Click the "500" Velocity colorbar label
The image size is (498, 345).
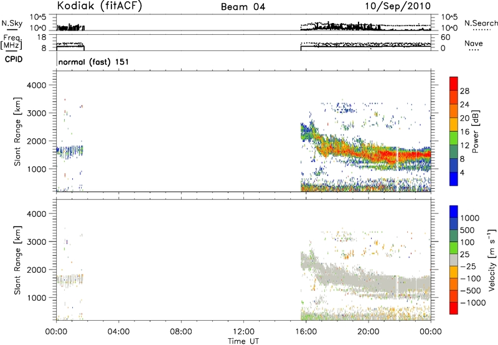pos(467,230)
